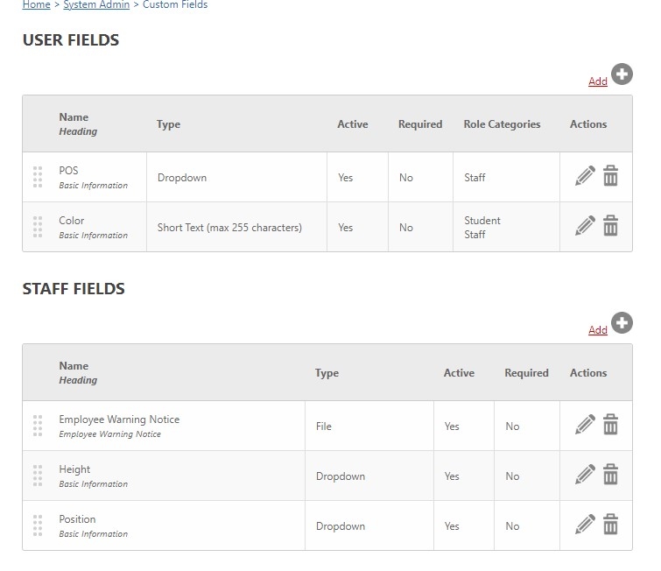Viewport: 661px width, 571px height.
Task: Delete the POS user field
Action: click(x=610, y=175)
